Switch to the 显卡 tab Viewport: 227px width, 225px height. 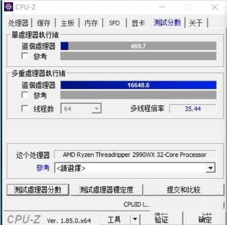pyautogui.click(x=138, y=23)
